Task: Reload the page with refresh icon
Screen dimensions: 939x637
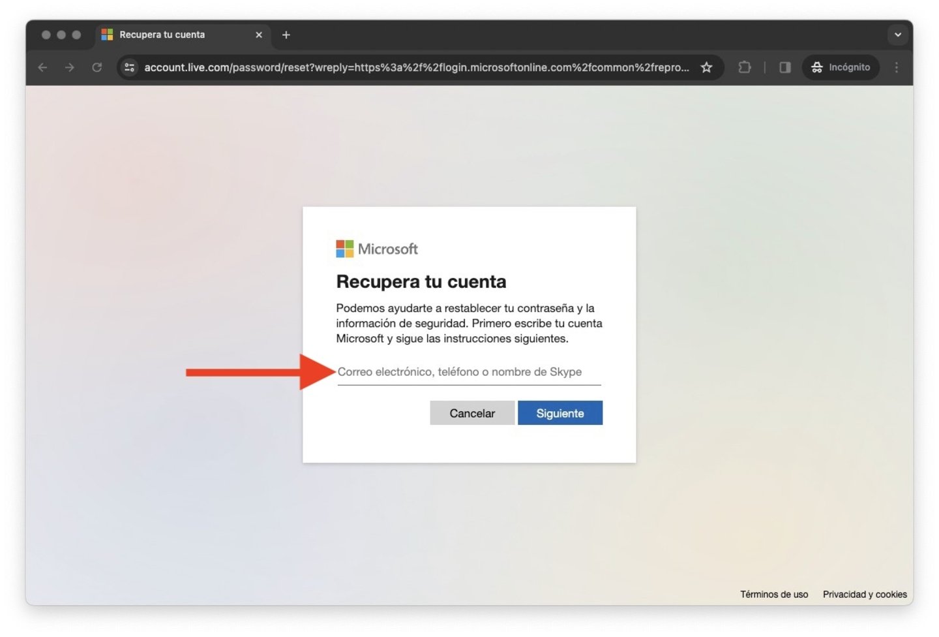Action: (97, 67)
